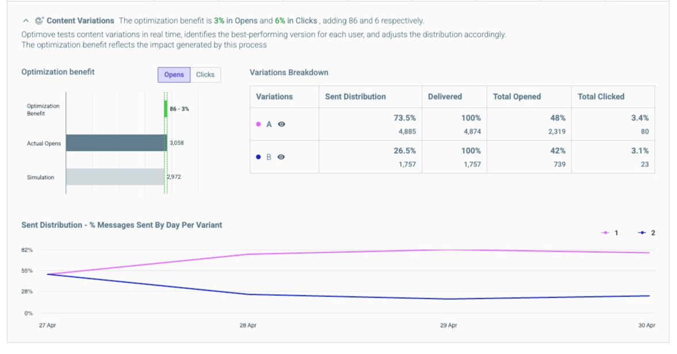Click the Total Opened column header
Screen dimensions: 677x354
click(517, 97)
